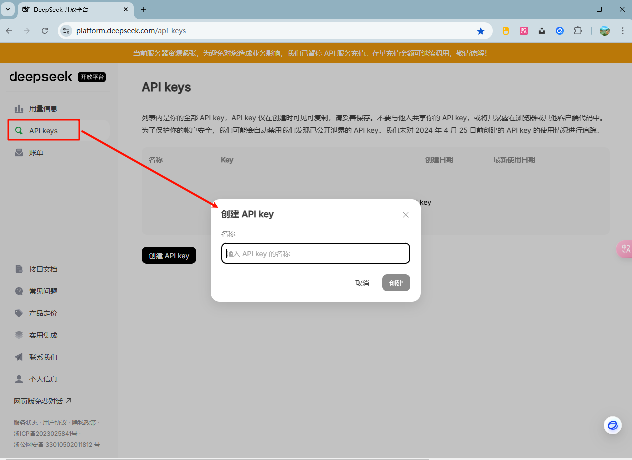Open site information icon in address bar
Screen dimensions: 632x460
tap(66, 31)
